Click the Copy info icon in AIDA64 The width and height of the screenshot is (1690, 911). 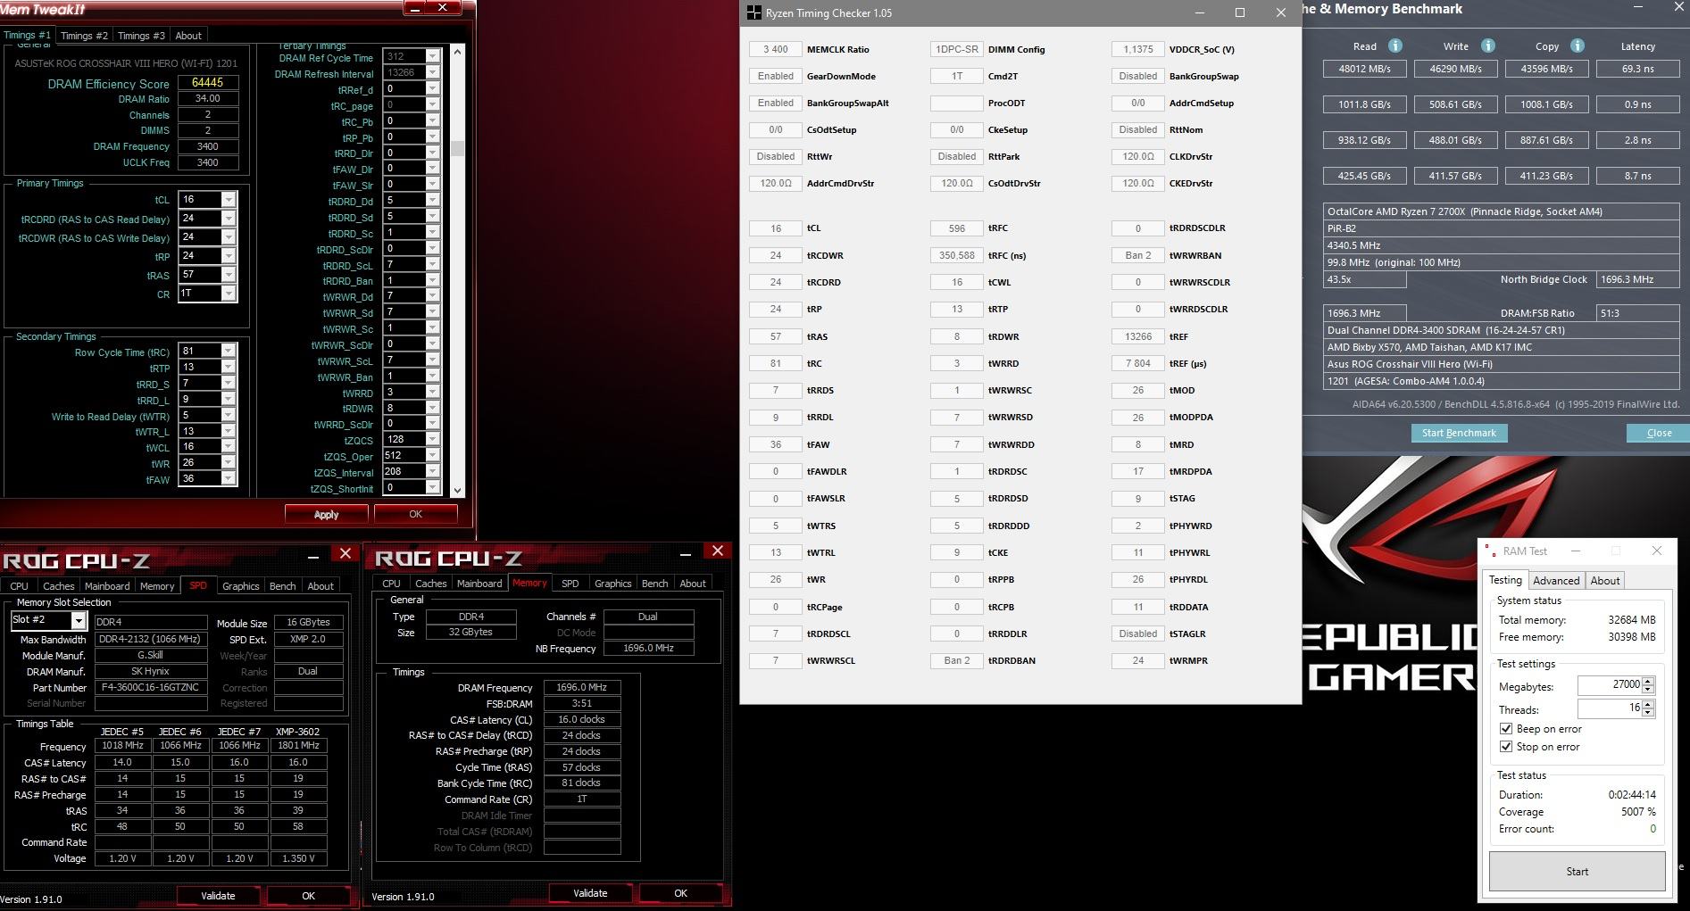pyautogui.click(x=1577, y=46)
